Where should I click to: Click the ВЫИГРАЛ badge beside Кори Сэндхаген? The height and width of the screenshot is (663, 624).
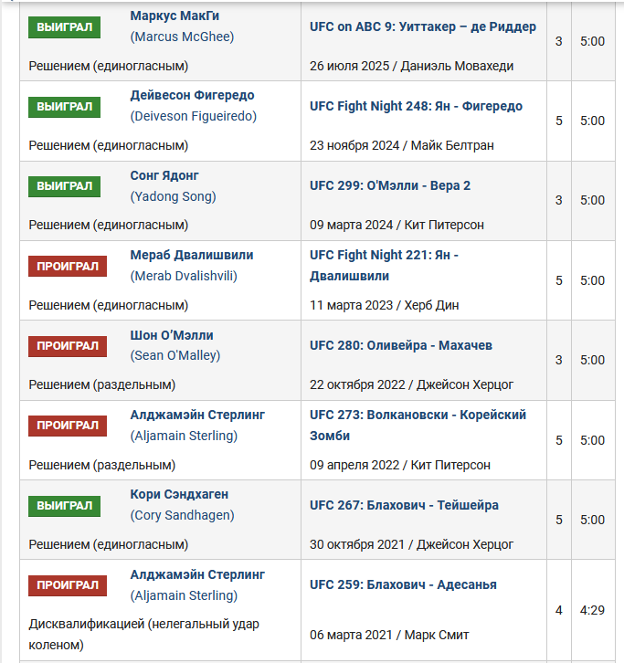[64, 506]
